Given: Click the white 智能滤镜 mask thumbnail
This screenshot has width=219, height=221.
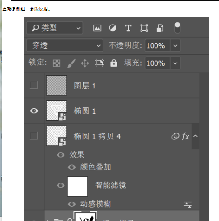Looking at the screenshot, I should [77, 187].
